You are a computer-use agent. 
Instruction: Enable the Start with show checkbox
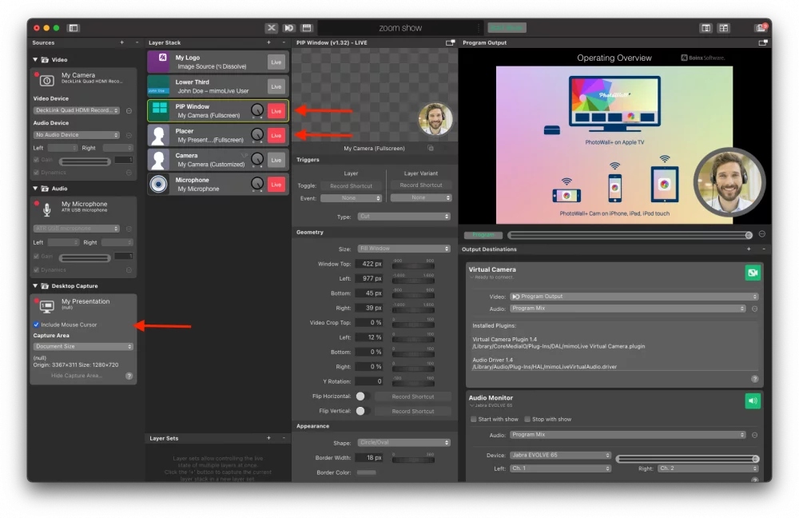click(x=473, y=419)
